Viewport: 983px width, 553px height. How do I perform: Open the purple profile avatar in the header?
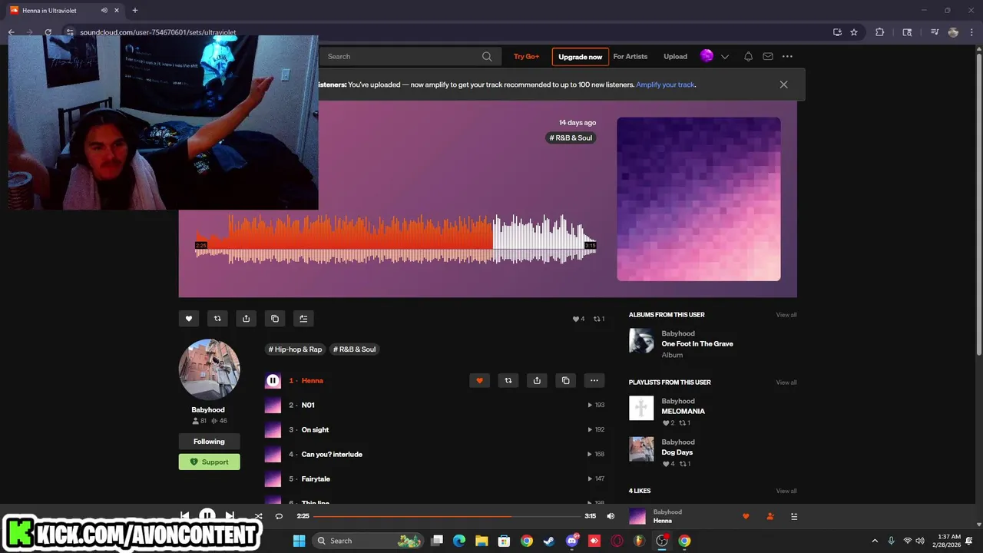pos(707,55)
